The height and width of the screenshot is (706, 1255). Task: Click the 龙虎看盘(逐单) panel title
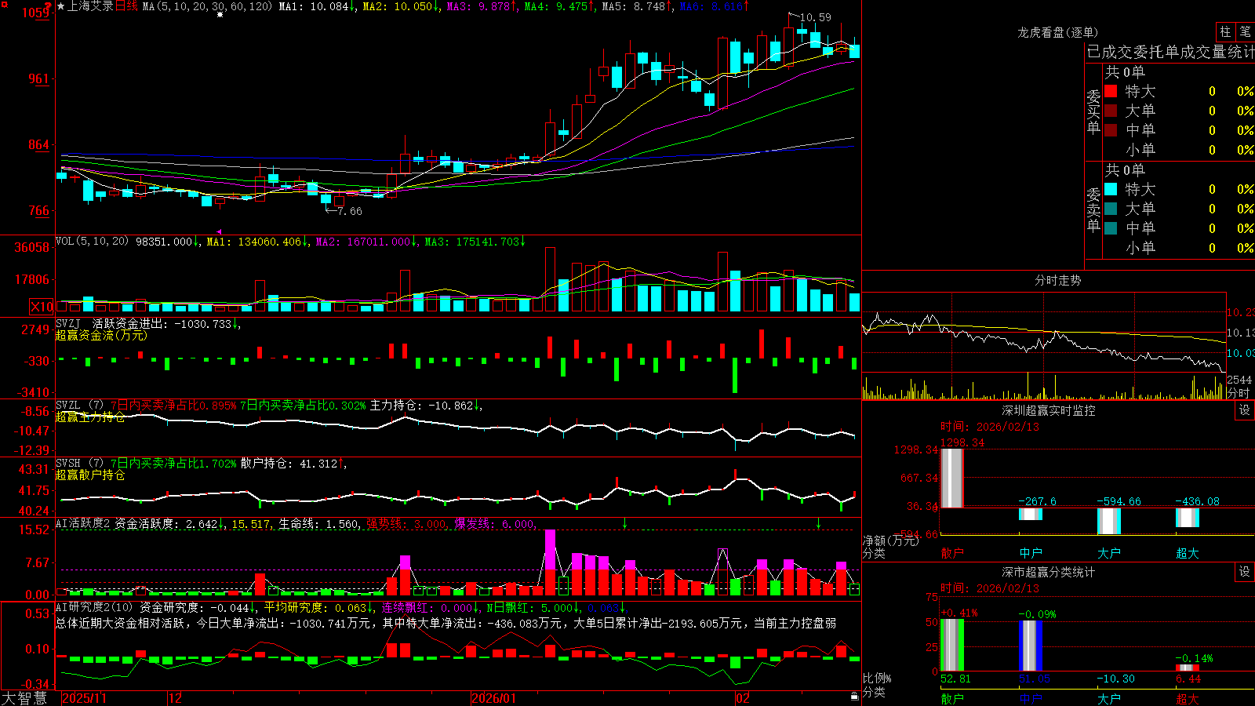point(1057,32)
